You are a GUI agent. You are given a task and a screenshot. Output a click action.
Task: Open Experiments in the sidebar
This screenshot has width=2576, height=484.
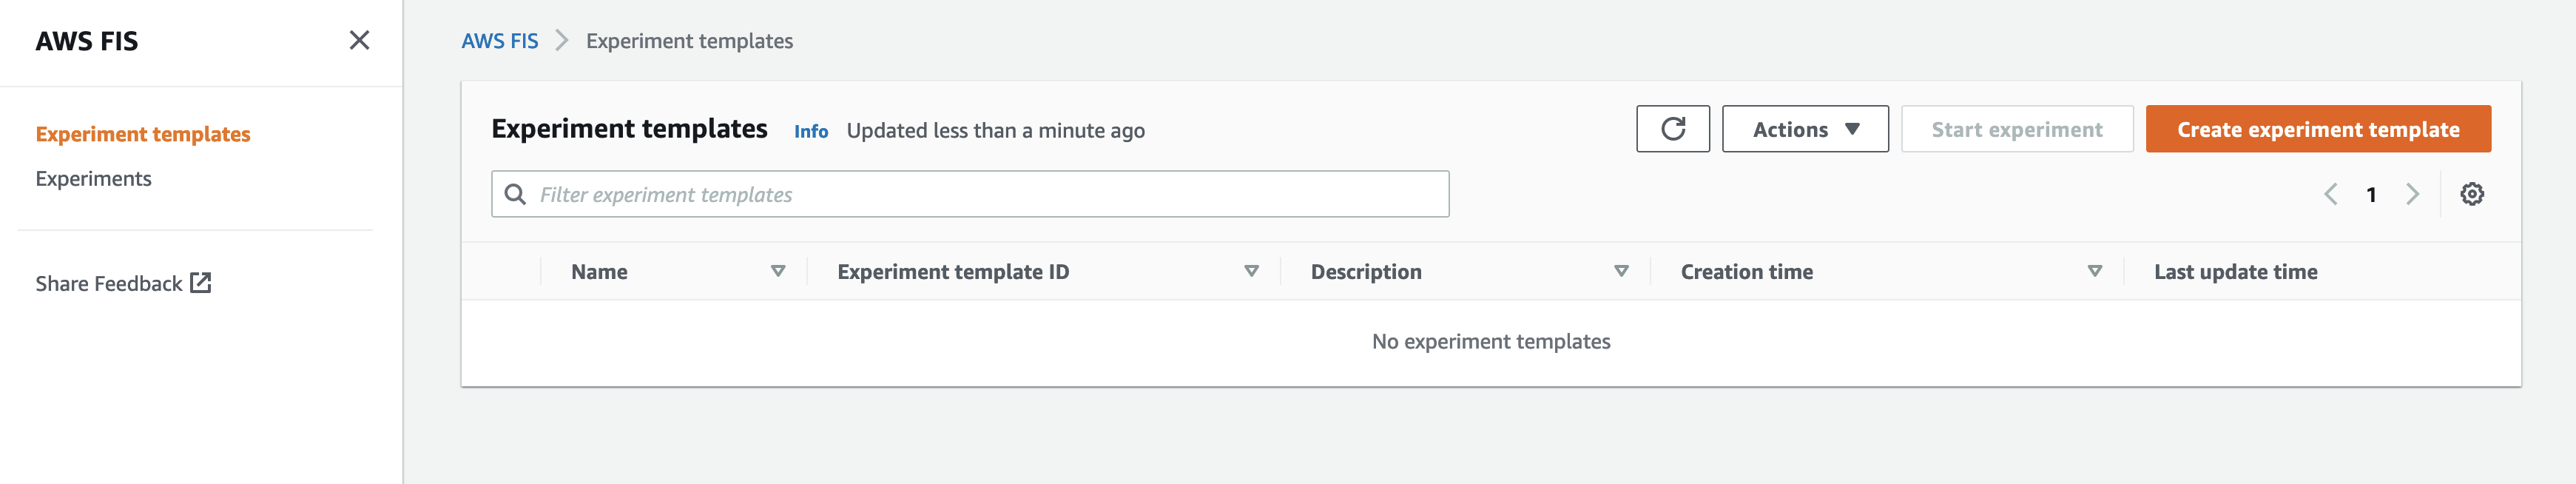(x=93, y=179)
